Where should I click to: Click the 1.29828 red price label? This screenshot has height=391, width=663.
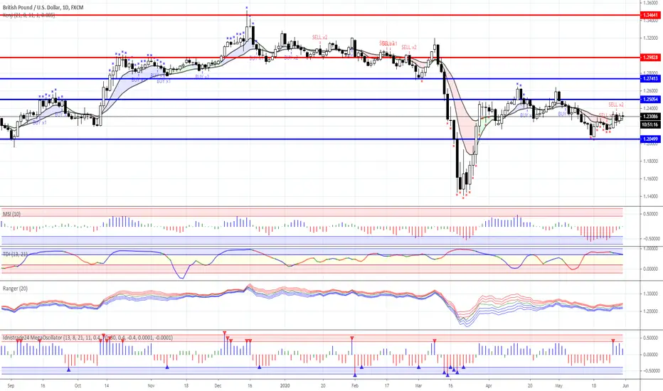click(650, 58)
